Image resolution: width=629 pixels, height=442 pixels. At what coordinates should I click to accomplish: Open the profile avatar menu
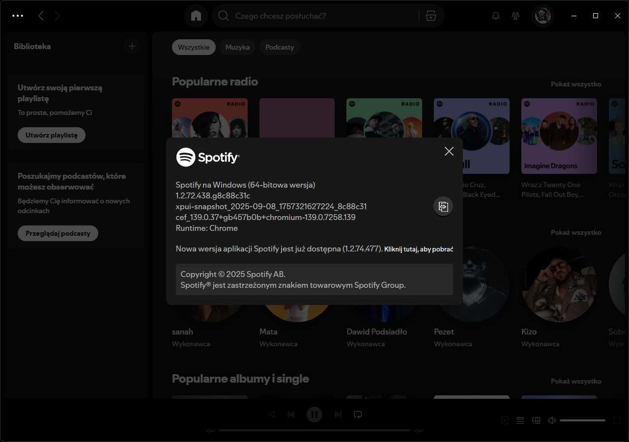(x=543, y=16)
